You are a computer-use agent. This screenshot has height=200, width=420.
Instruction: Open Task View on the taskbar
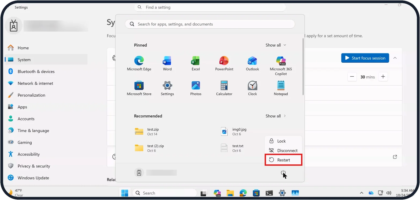[x=204, y=193]
